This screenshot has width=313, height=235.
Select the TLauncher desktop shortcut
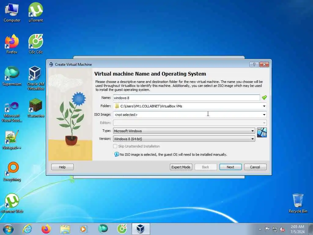point(35,108)
